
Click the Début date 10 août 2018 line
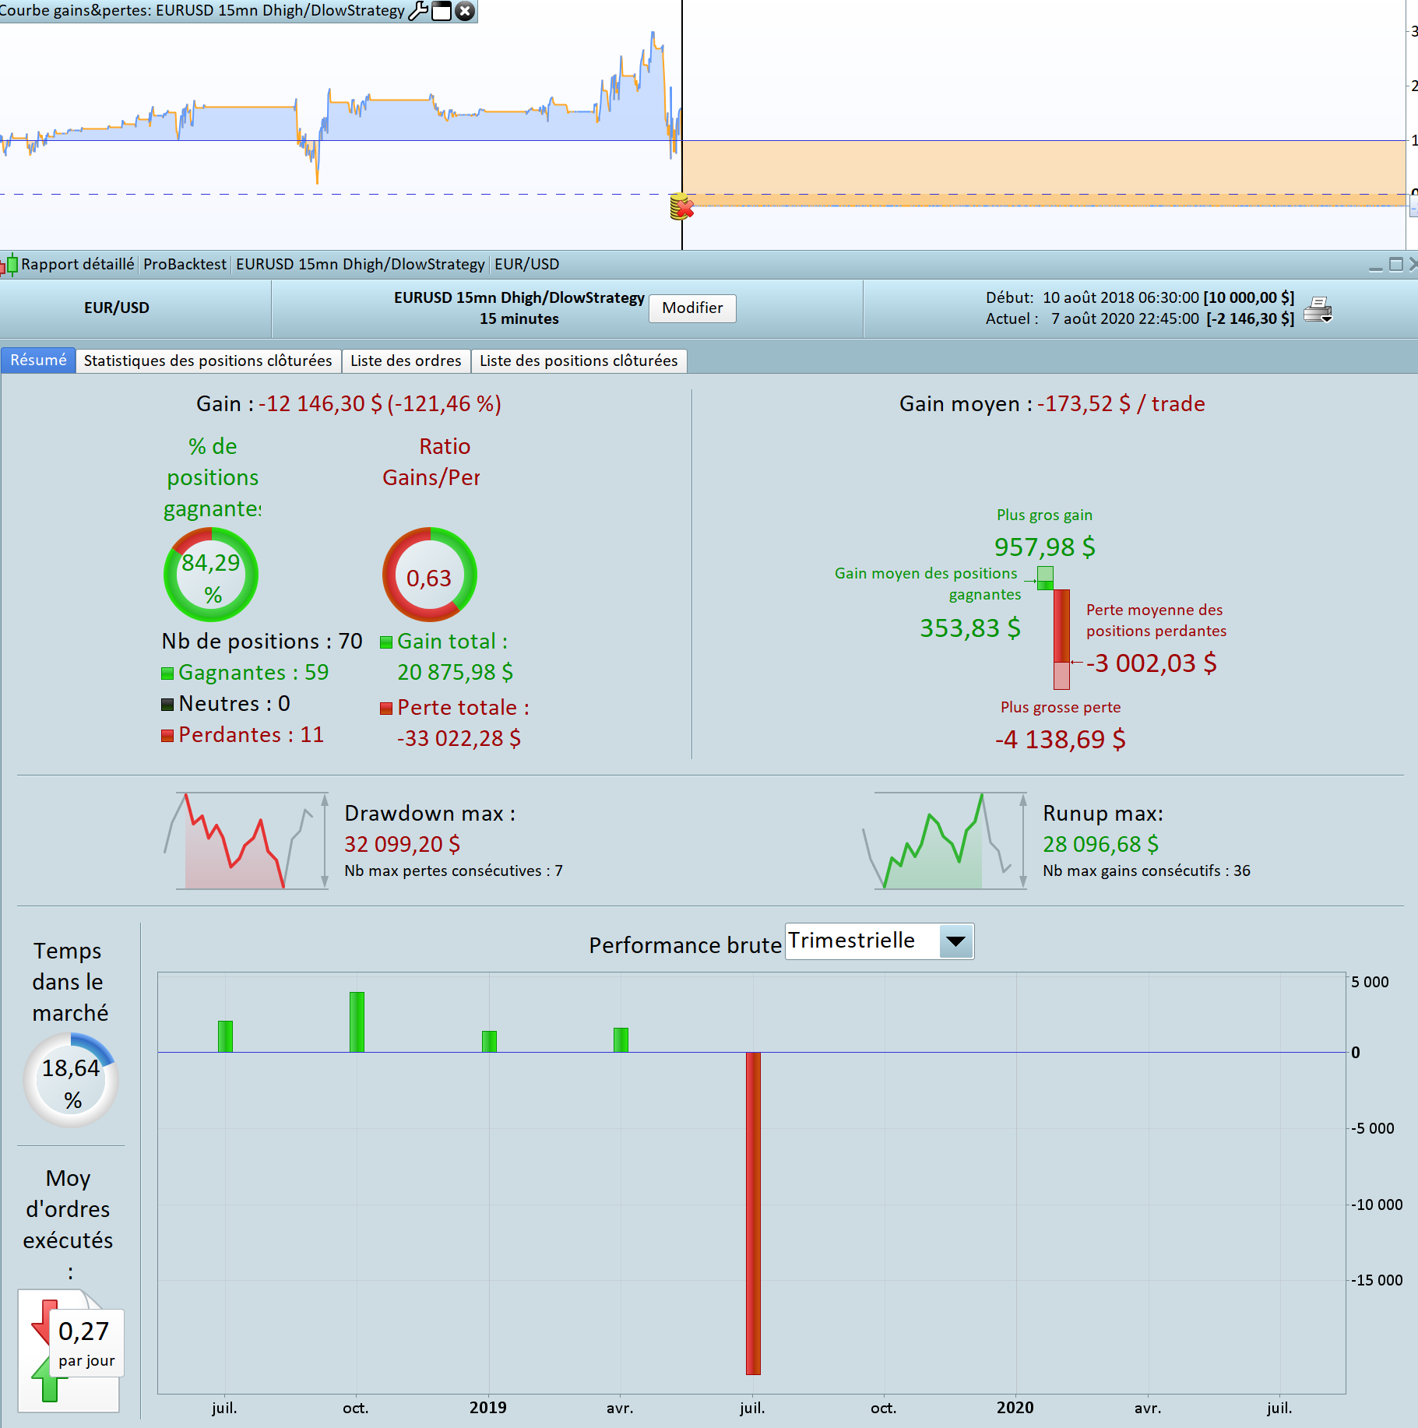1140,297
